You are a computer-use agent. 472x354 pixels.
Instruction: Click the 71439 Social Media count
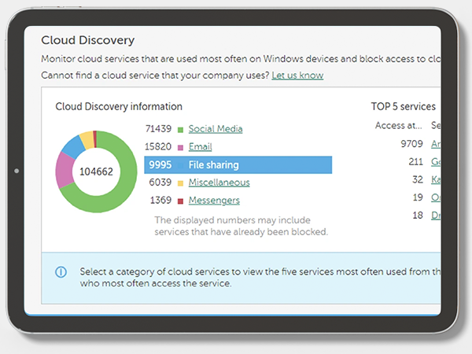[158, 129]
